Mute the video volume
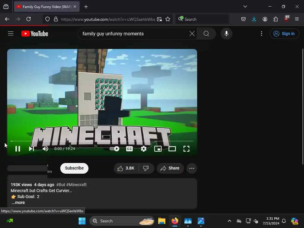The width and height of the screenshot is (304, 228). (45, 149)
